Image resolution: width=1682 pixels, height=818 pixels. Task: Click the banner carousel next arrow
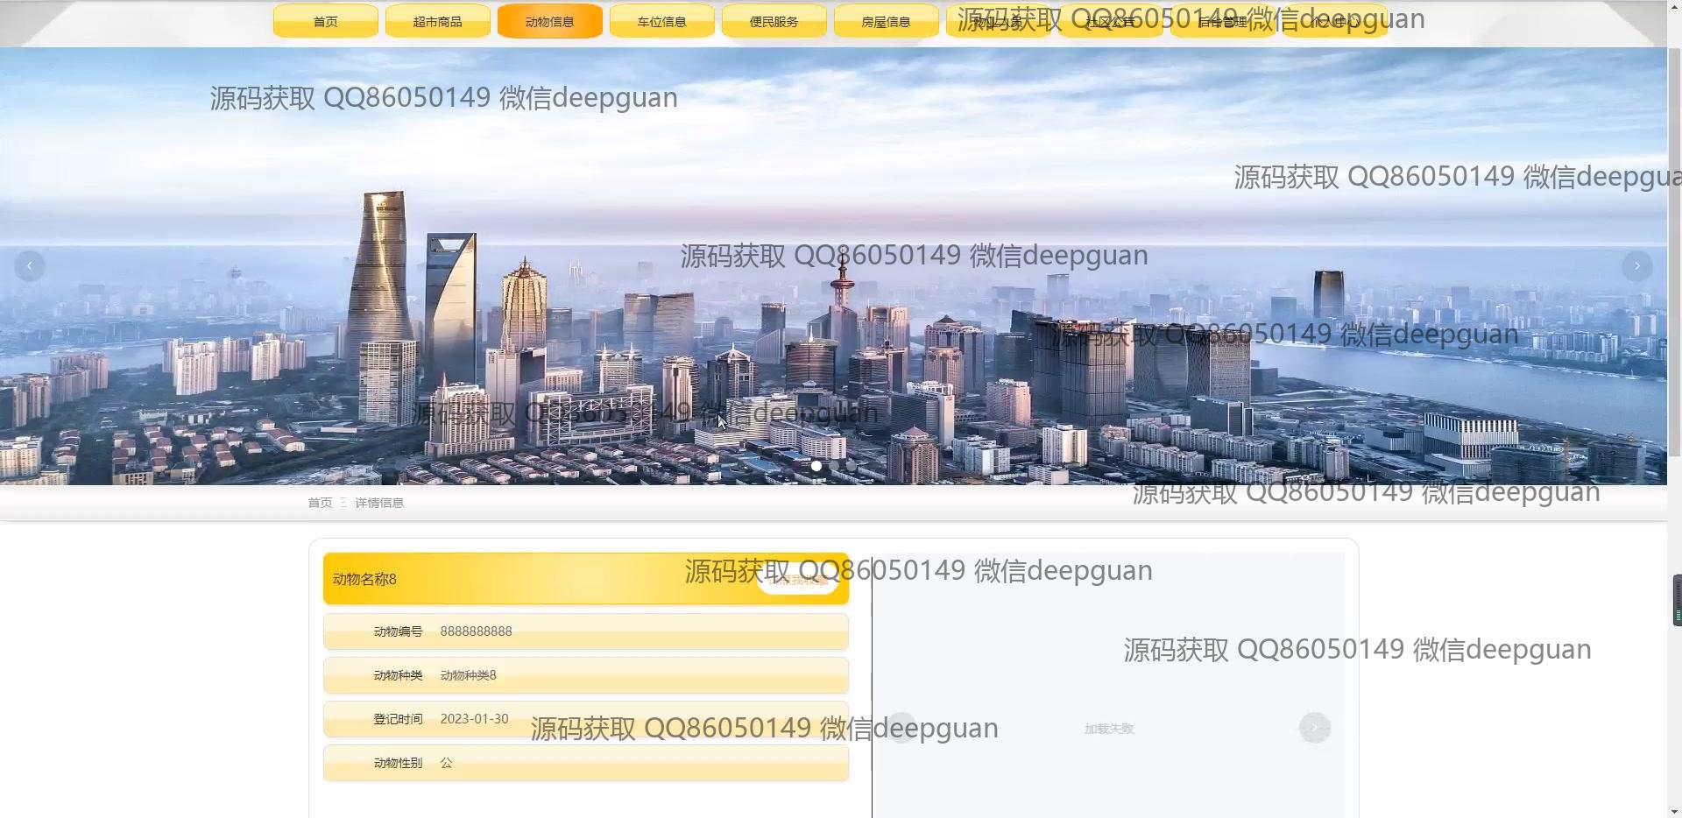[x=1636, y=266]
